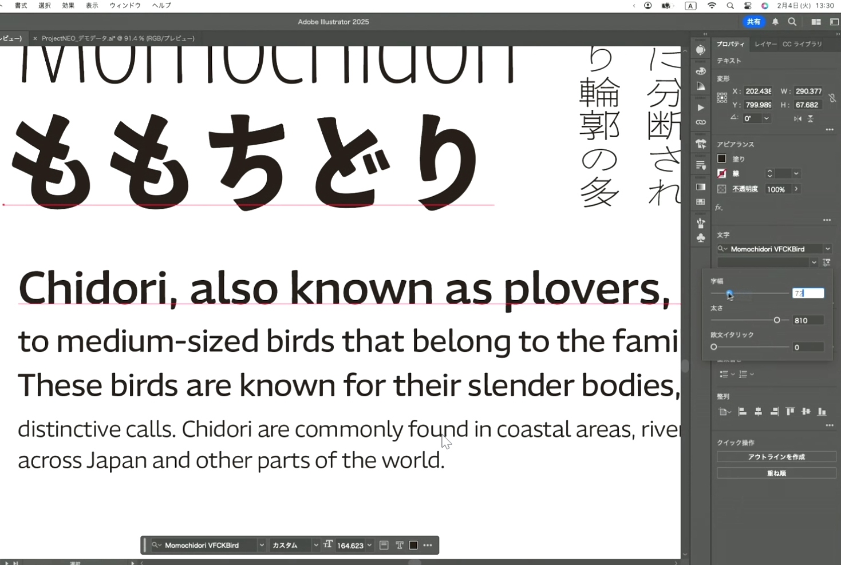841x565 pixels.
Task: Open the Align To options dropdown
Action: (x=725, y=412)
